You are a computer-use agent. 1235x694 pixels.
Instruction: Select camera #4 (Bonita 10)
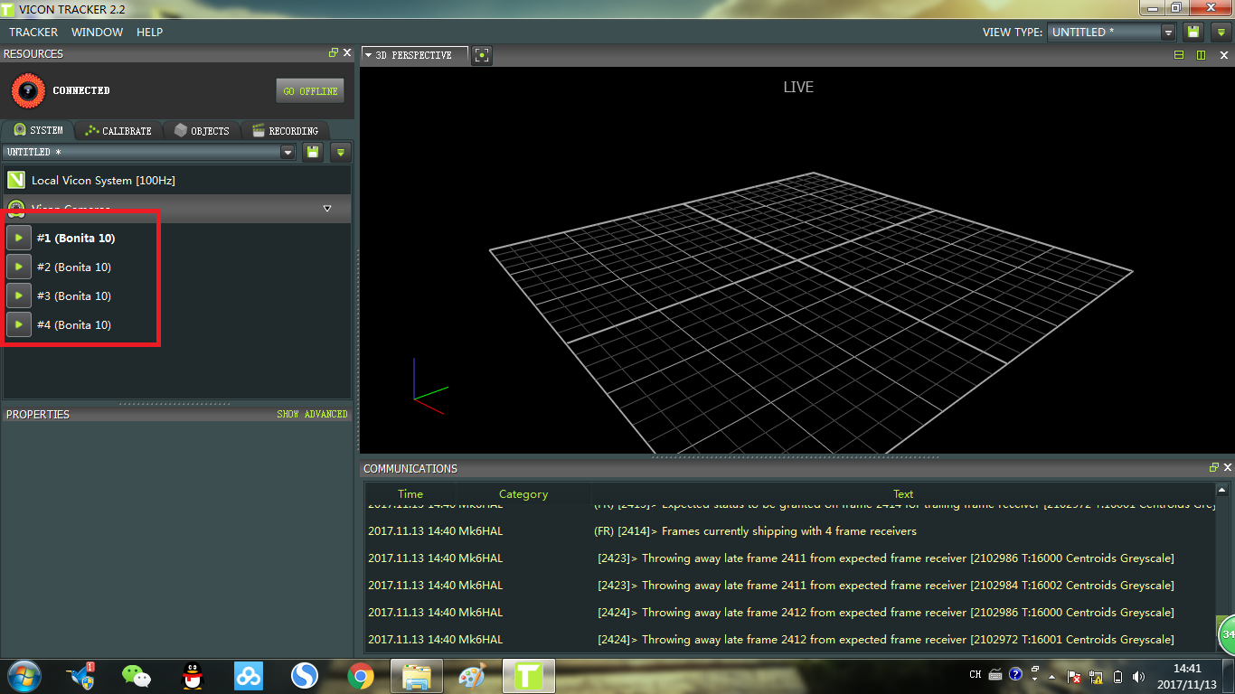coord(74,325)
